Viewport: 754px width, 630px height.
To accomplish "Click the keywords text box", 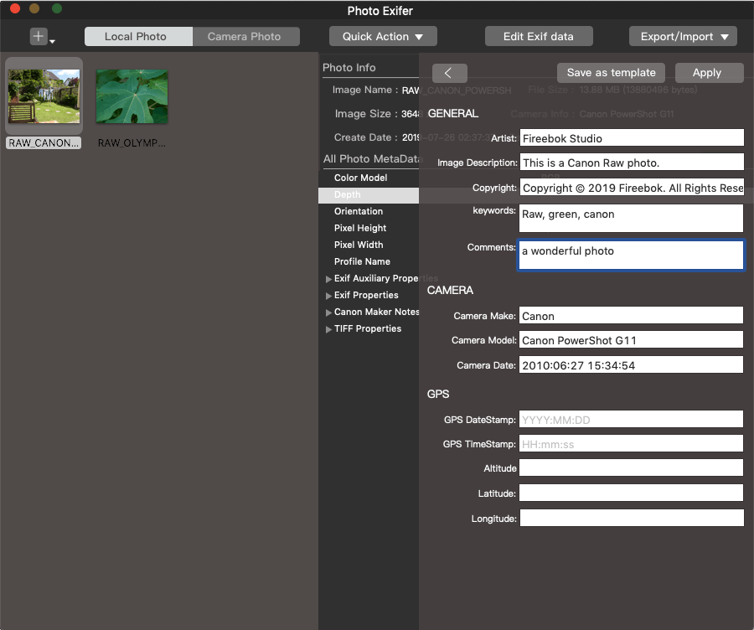I will 632,219.
